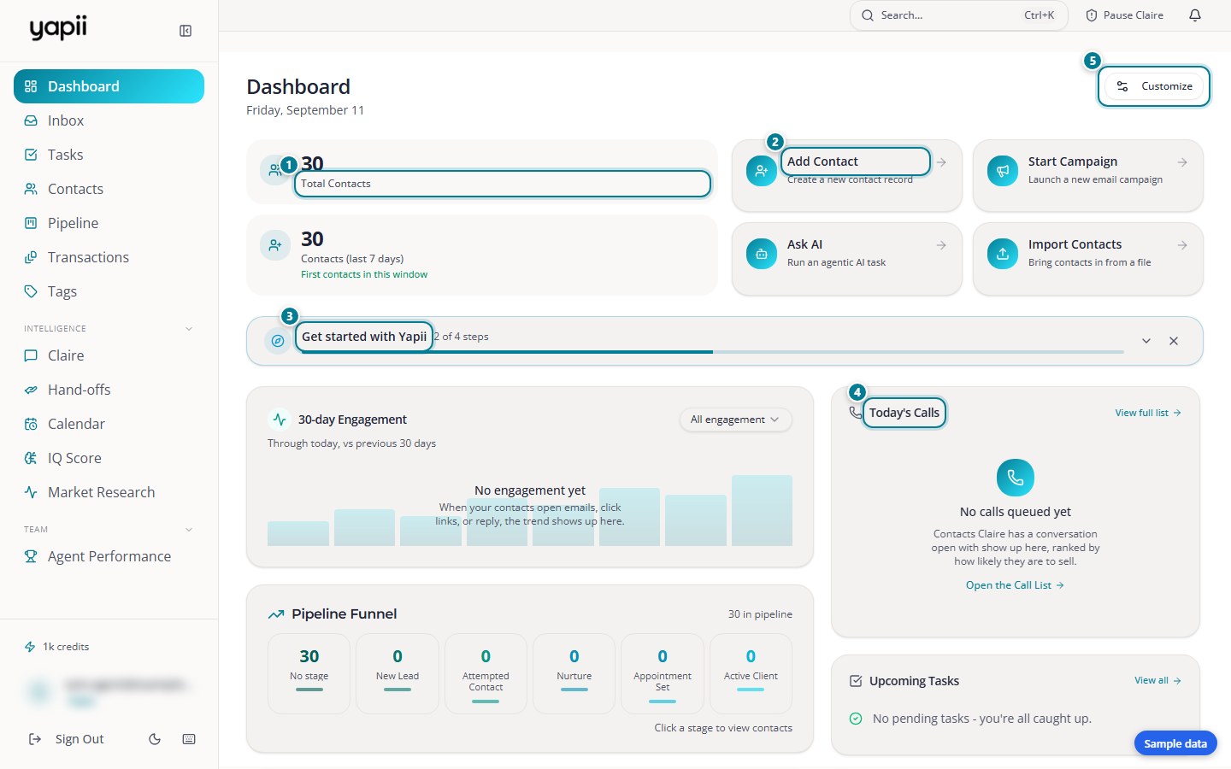Open notifications bell
The image size is (1231, 769).
tap(1195, 15)
